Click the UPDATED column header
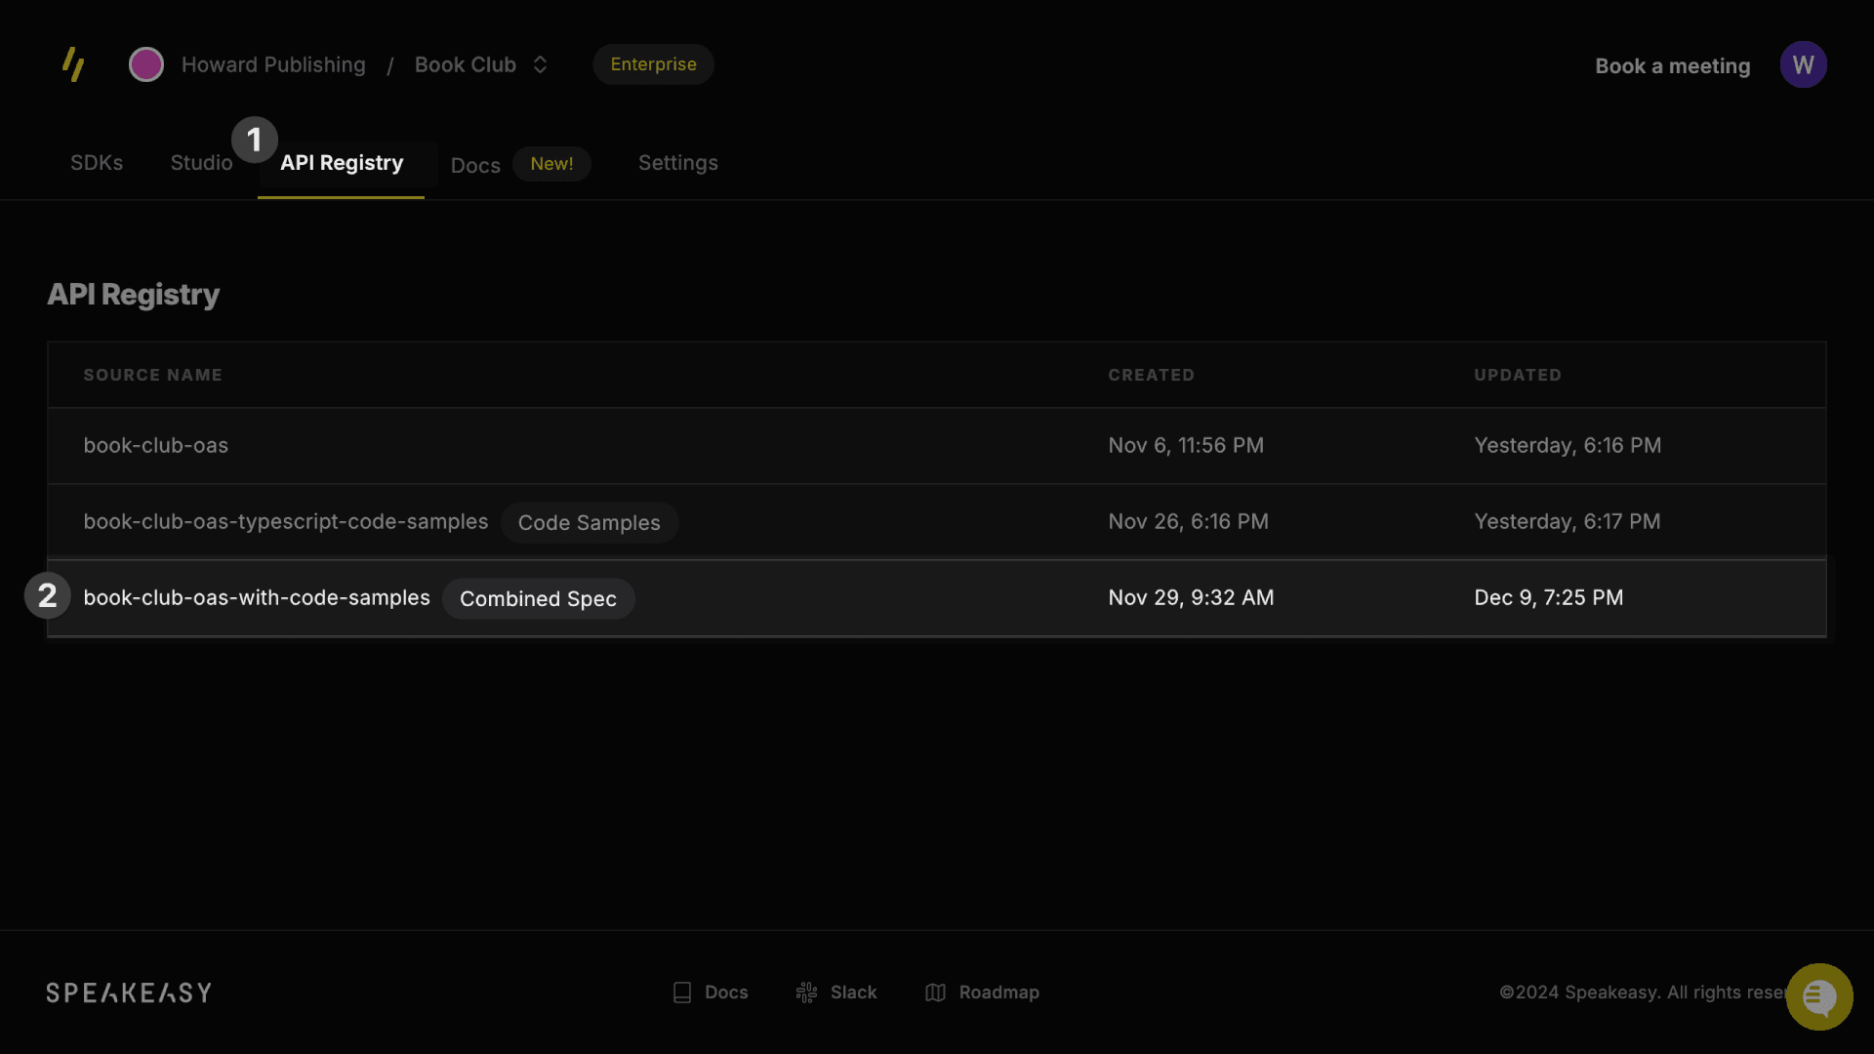 click(x=1518, y=375)
